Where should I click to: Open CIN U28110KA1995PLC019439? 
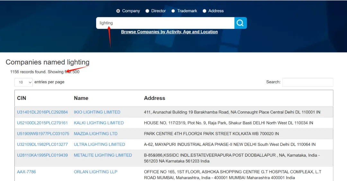click(x=42, y=155)
